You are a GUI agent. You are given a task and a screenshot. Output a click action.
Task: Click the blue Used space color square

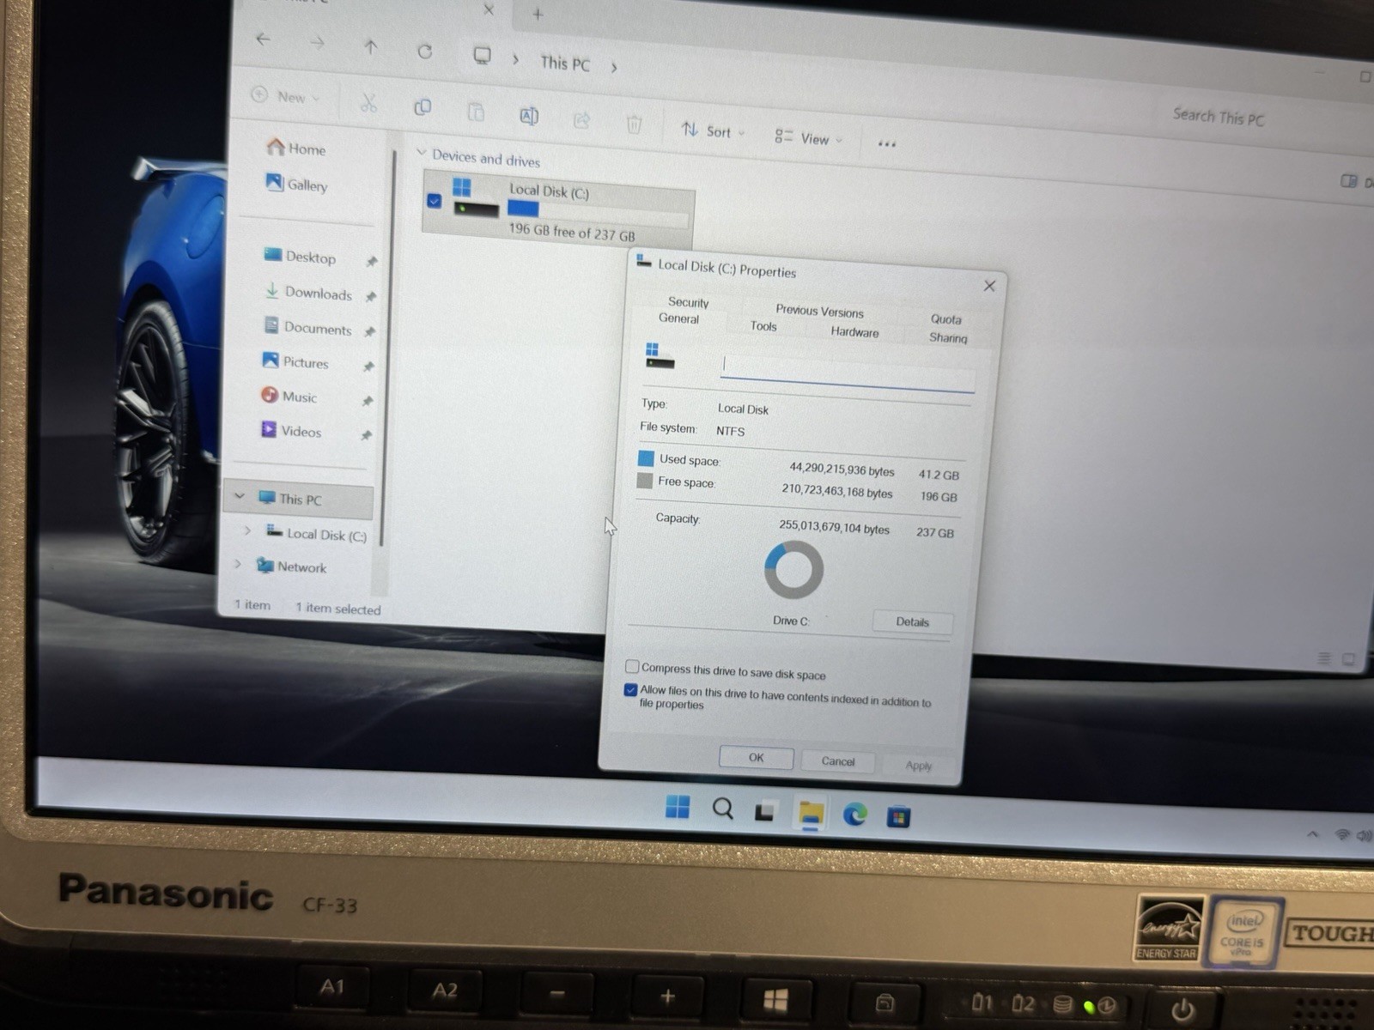[646, 458]
